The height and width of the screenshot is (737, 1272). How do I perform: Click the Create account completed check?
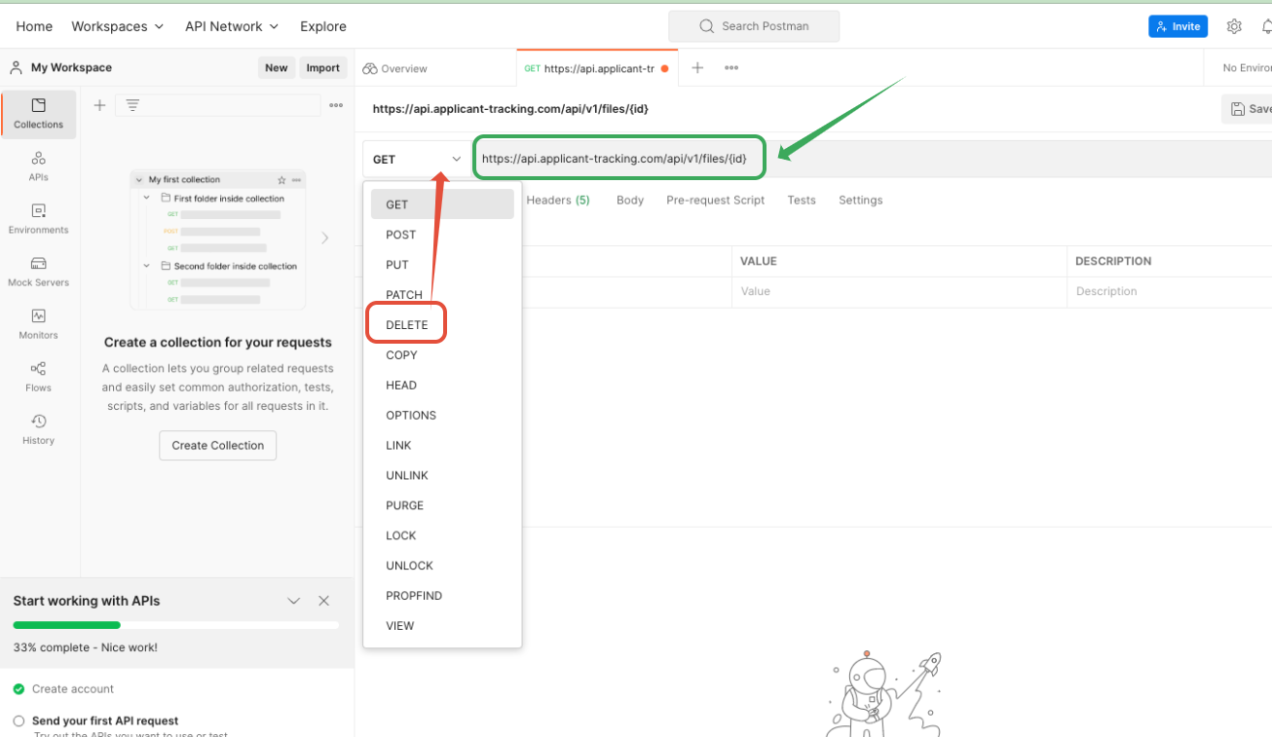(x=19, y=689)
